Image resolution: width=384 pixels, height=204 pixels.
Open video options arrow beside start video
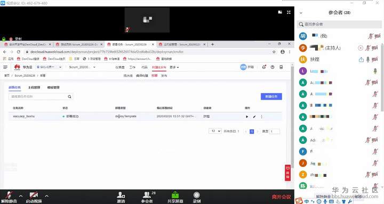(x=46, y=196)
